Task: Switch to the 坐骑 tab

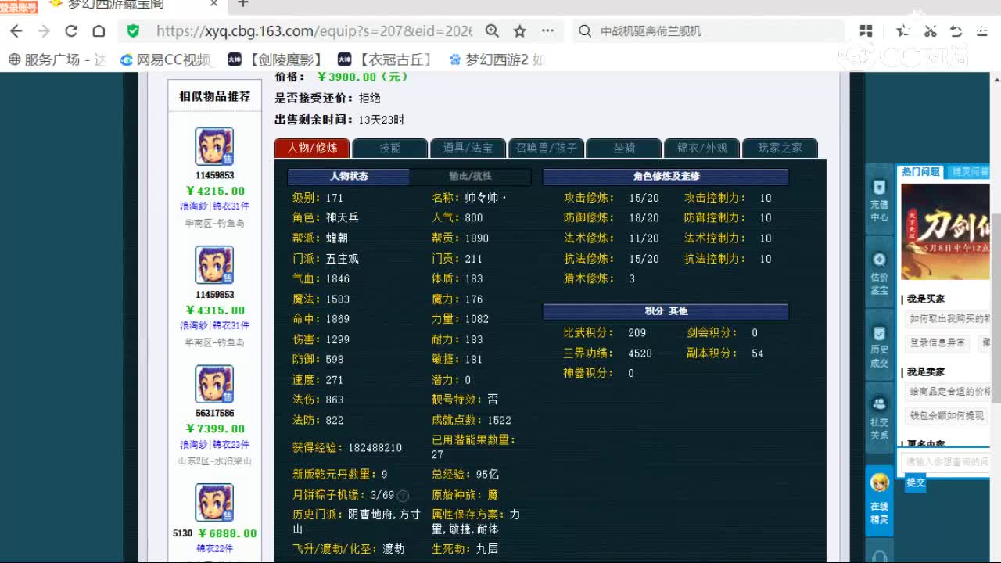Action: point(624,148)
